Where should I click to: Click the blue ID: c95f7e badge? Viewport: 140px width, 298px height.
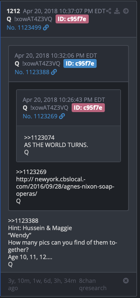[x=80, y=64]
